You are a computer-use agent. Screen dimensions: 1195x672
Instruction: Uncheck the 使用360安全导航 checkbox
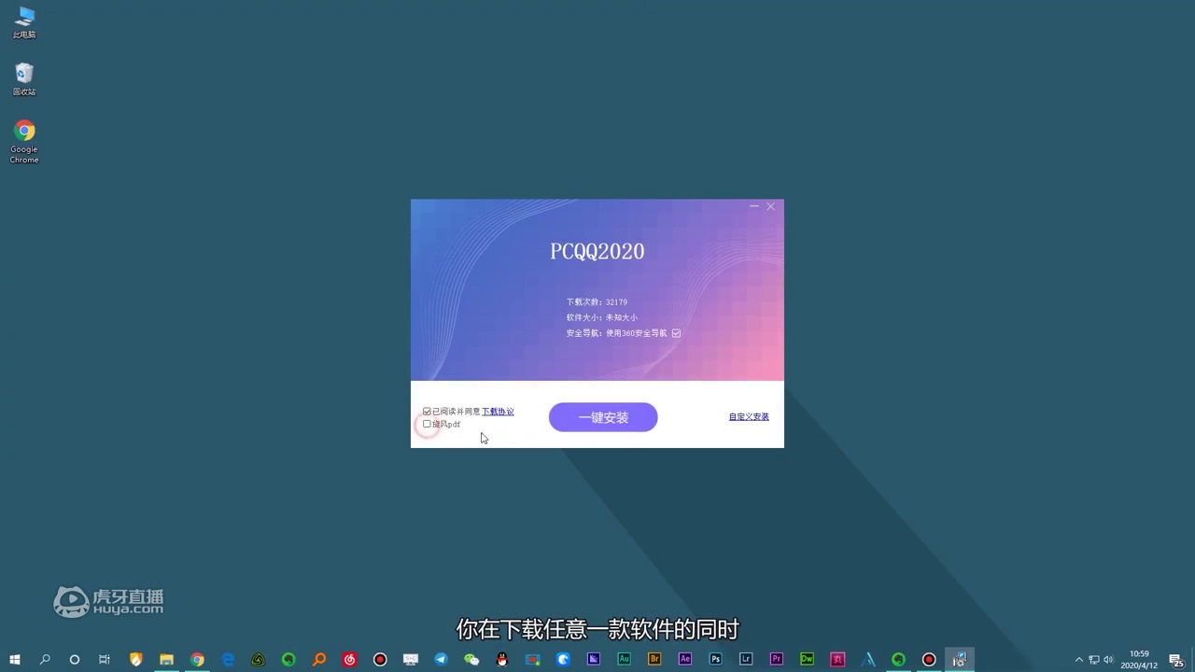[x=676, y=333]
